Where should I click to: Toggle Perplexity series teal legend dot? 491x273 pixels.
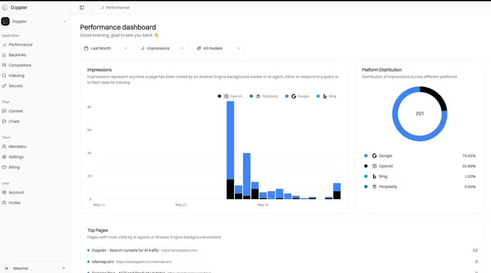[251, 96]
